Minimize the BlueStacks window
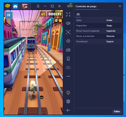This screenshot has width=126, height=117. [45, 6]
